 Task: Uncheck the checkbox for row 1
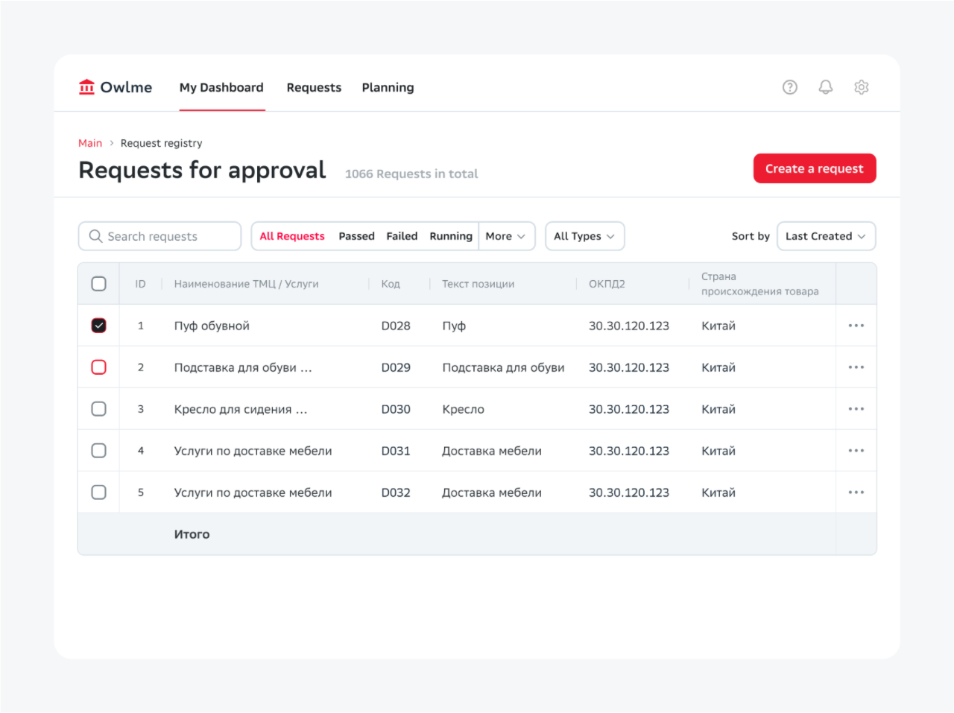tap(98, 326)
